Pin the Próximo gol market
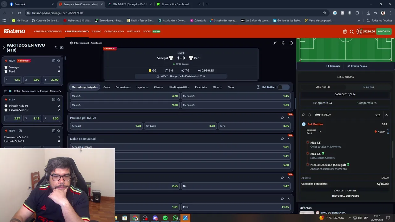 click(282, 118)
